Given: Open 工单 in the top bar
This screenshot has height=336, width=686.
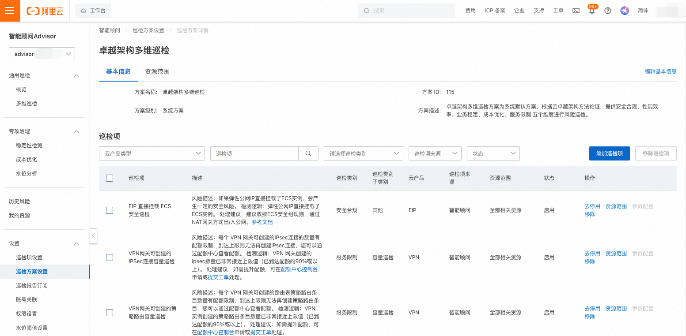Looking at the screenshot, I should click(558, 11).
